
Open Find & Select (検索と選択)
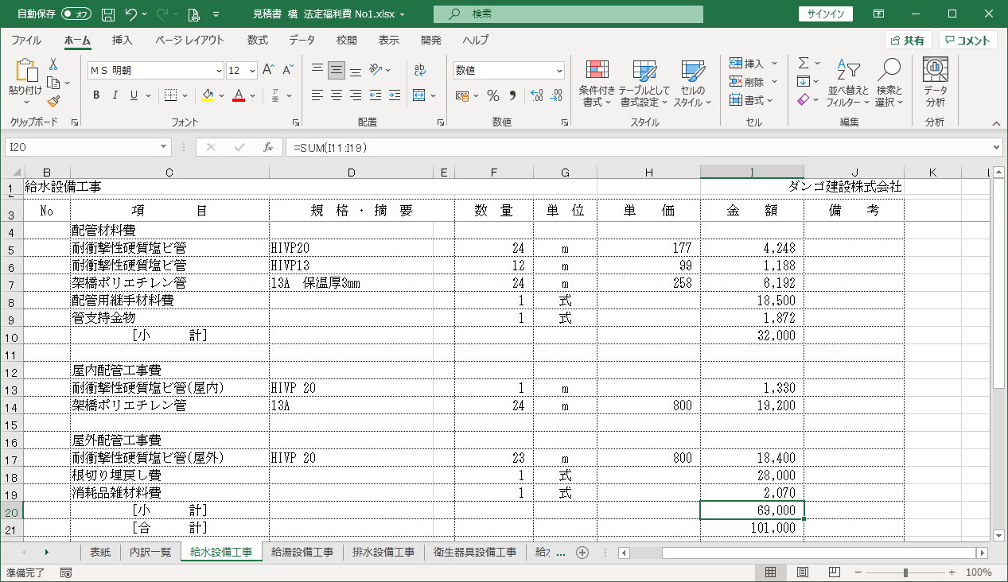[x=889, y=83]
